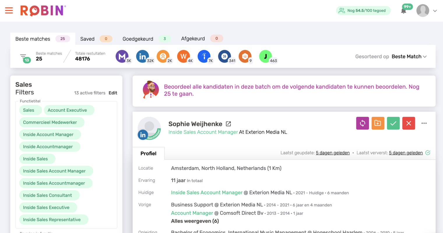The image size is (443, 233).
Task: Click the purple refresh candidate button
Action: point(363,123)
